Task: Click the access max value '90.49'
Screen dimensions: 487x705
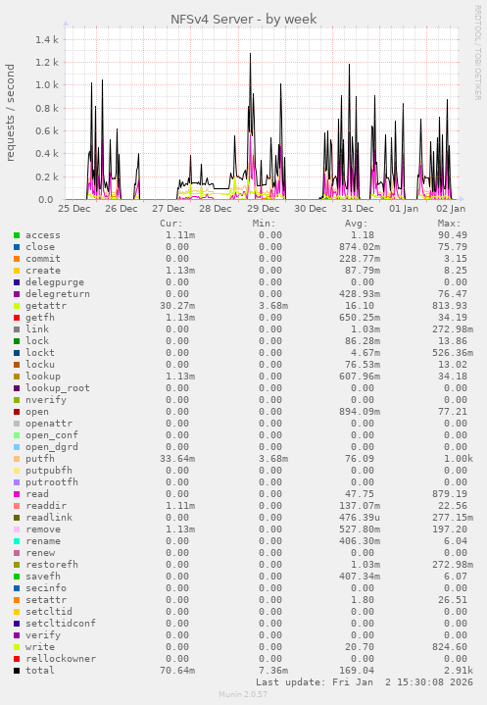Action: [453, 235]
